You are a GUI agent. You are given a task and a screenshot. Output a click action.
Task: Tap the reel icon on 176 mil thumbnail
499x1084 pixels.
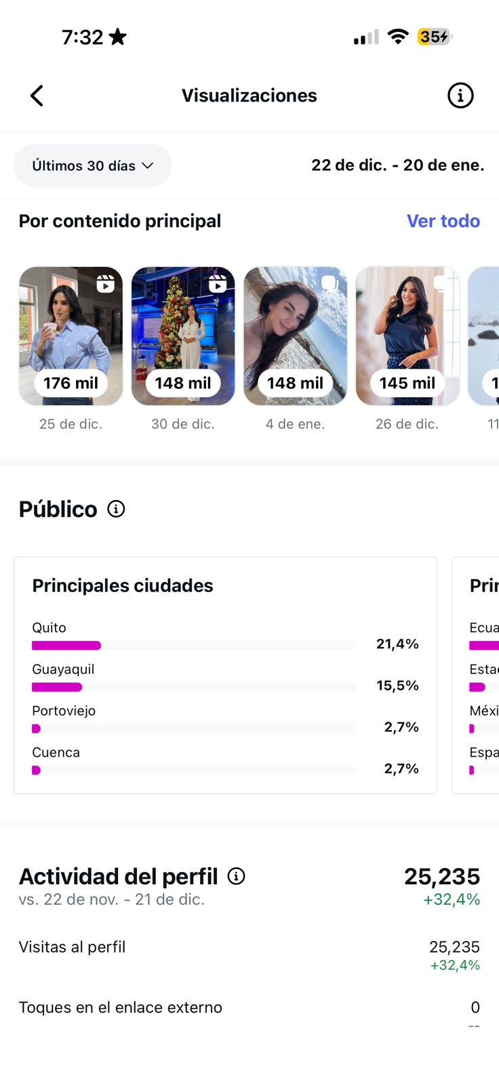105,284
